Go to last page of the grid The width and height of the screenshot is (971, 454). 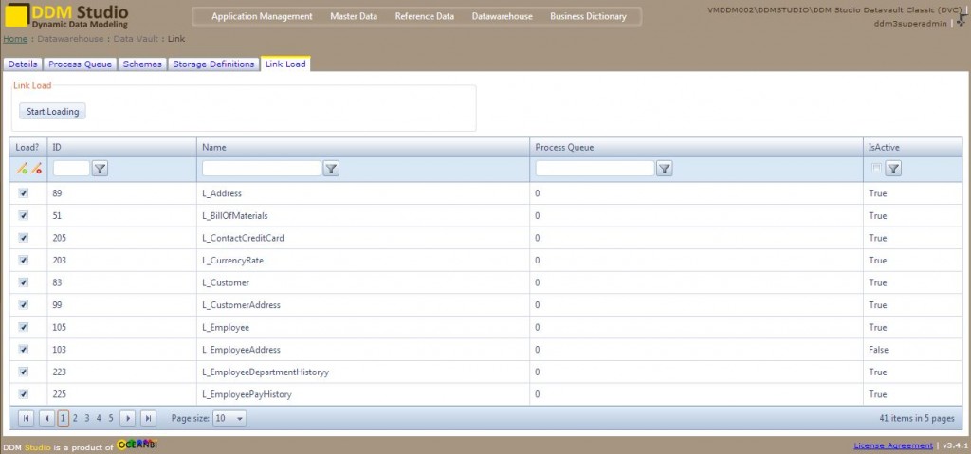[148, 419]
